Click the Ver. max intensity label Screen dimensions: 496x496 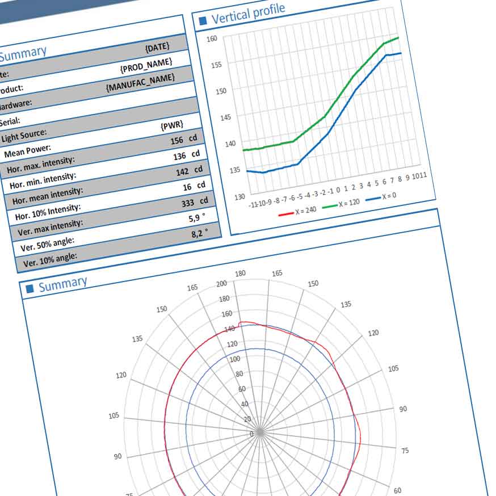tap(50, 228)
